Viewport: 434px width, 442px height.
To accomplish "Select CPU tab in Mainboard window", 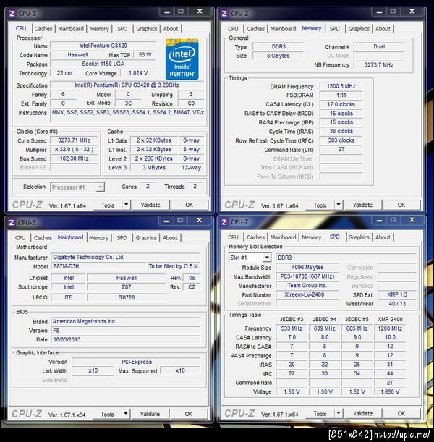I will (x=20, y=237).
